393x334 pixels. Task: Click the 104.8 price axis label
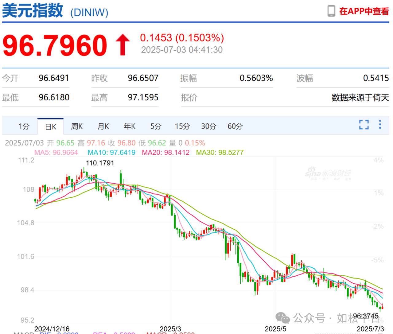tap(25, 223)
